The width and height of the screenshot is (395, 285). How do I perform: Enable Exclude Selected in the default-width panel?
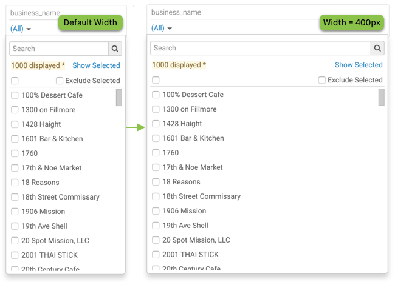pos(60,81)
